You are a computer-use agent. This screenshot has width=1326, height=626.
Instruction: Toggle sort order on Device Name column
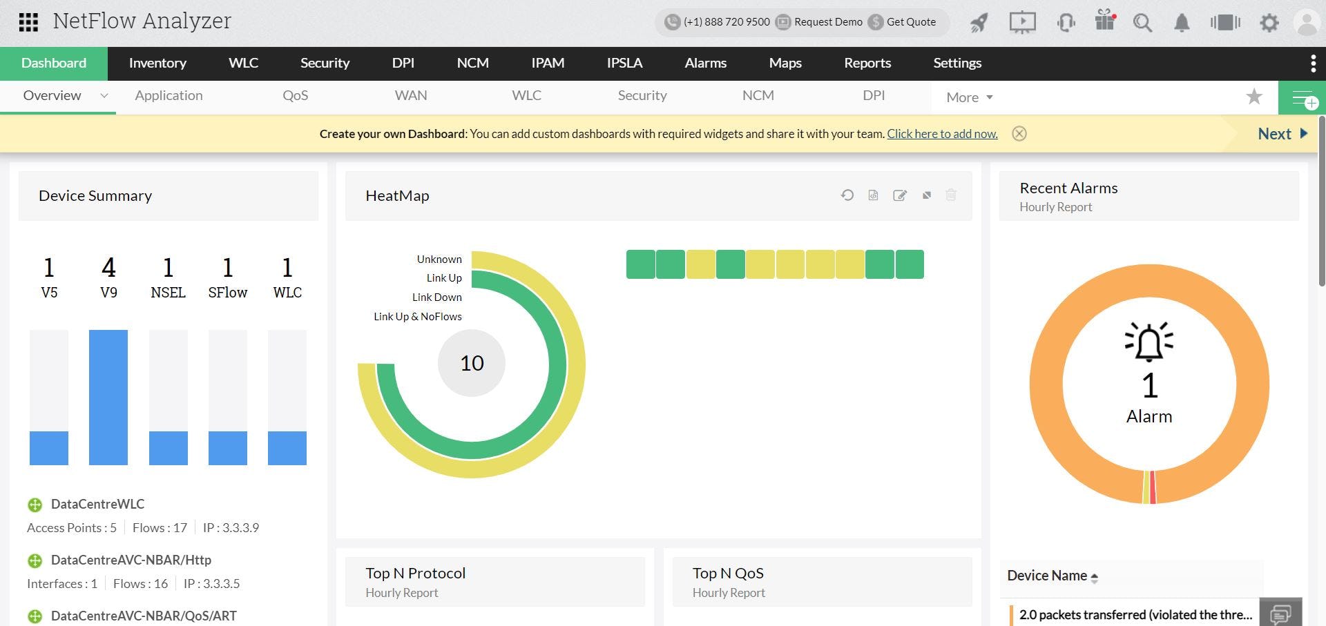[1094, 577]
